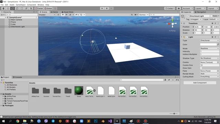This screenshot has width=220, height=124.
Task: Toggle pivot mode Center button
Action: tap(39, 8)
